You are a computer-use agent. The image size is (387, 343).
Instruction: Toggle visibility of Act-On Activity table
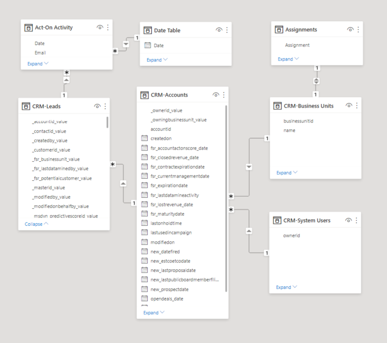[100, 27]
